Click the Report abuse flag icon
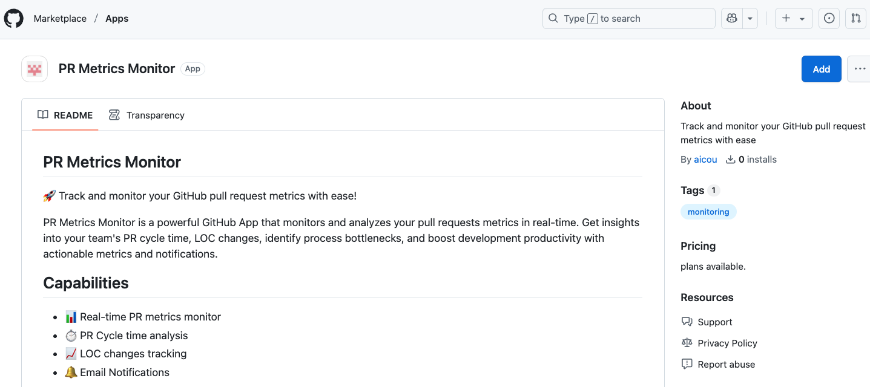This screenshot has width=870, height=387. coord(687,364)
